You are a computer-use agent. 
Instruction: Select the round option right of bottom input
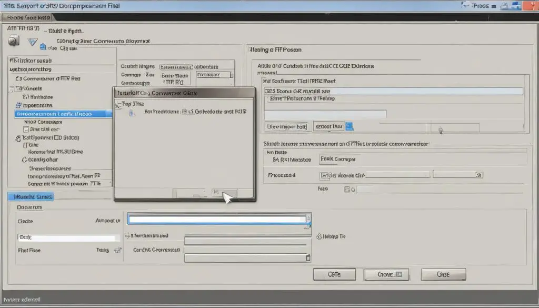[318, 236]
